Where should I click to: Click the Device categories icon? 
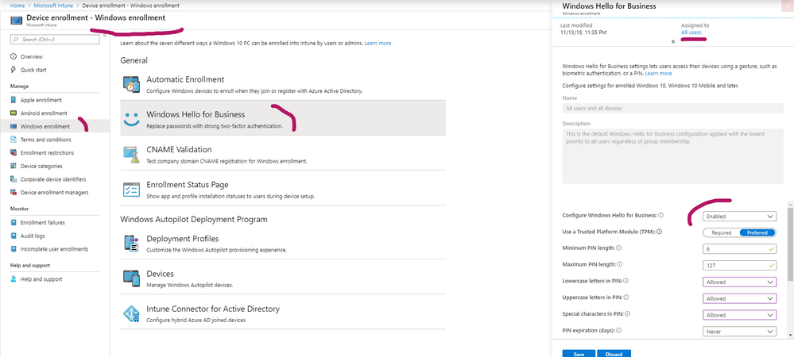click(x=14, y=166)
